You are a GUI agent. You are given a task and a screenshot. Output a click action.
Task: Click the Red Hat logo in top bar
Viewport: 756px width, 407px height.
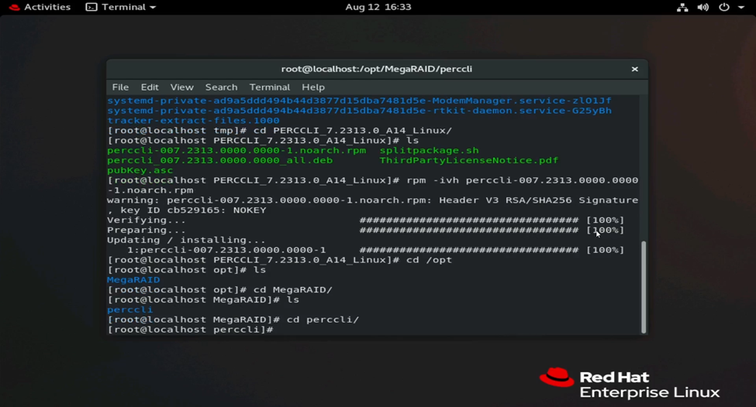coord(15,7)
